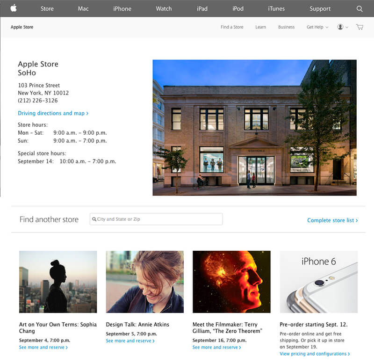
Task: Click Meet the Filmmaker: Terry Gilliam title
Action: [227, 328]
